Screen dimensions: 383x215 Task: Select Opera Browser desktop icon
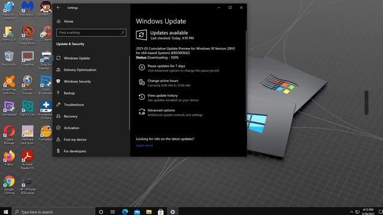pyautogui.click(x=9, y=135)
